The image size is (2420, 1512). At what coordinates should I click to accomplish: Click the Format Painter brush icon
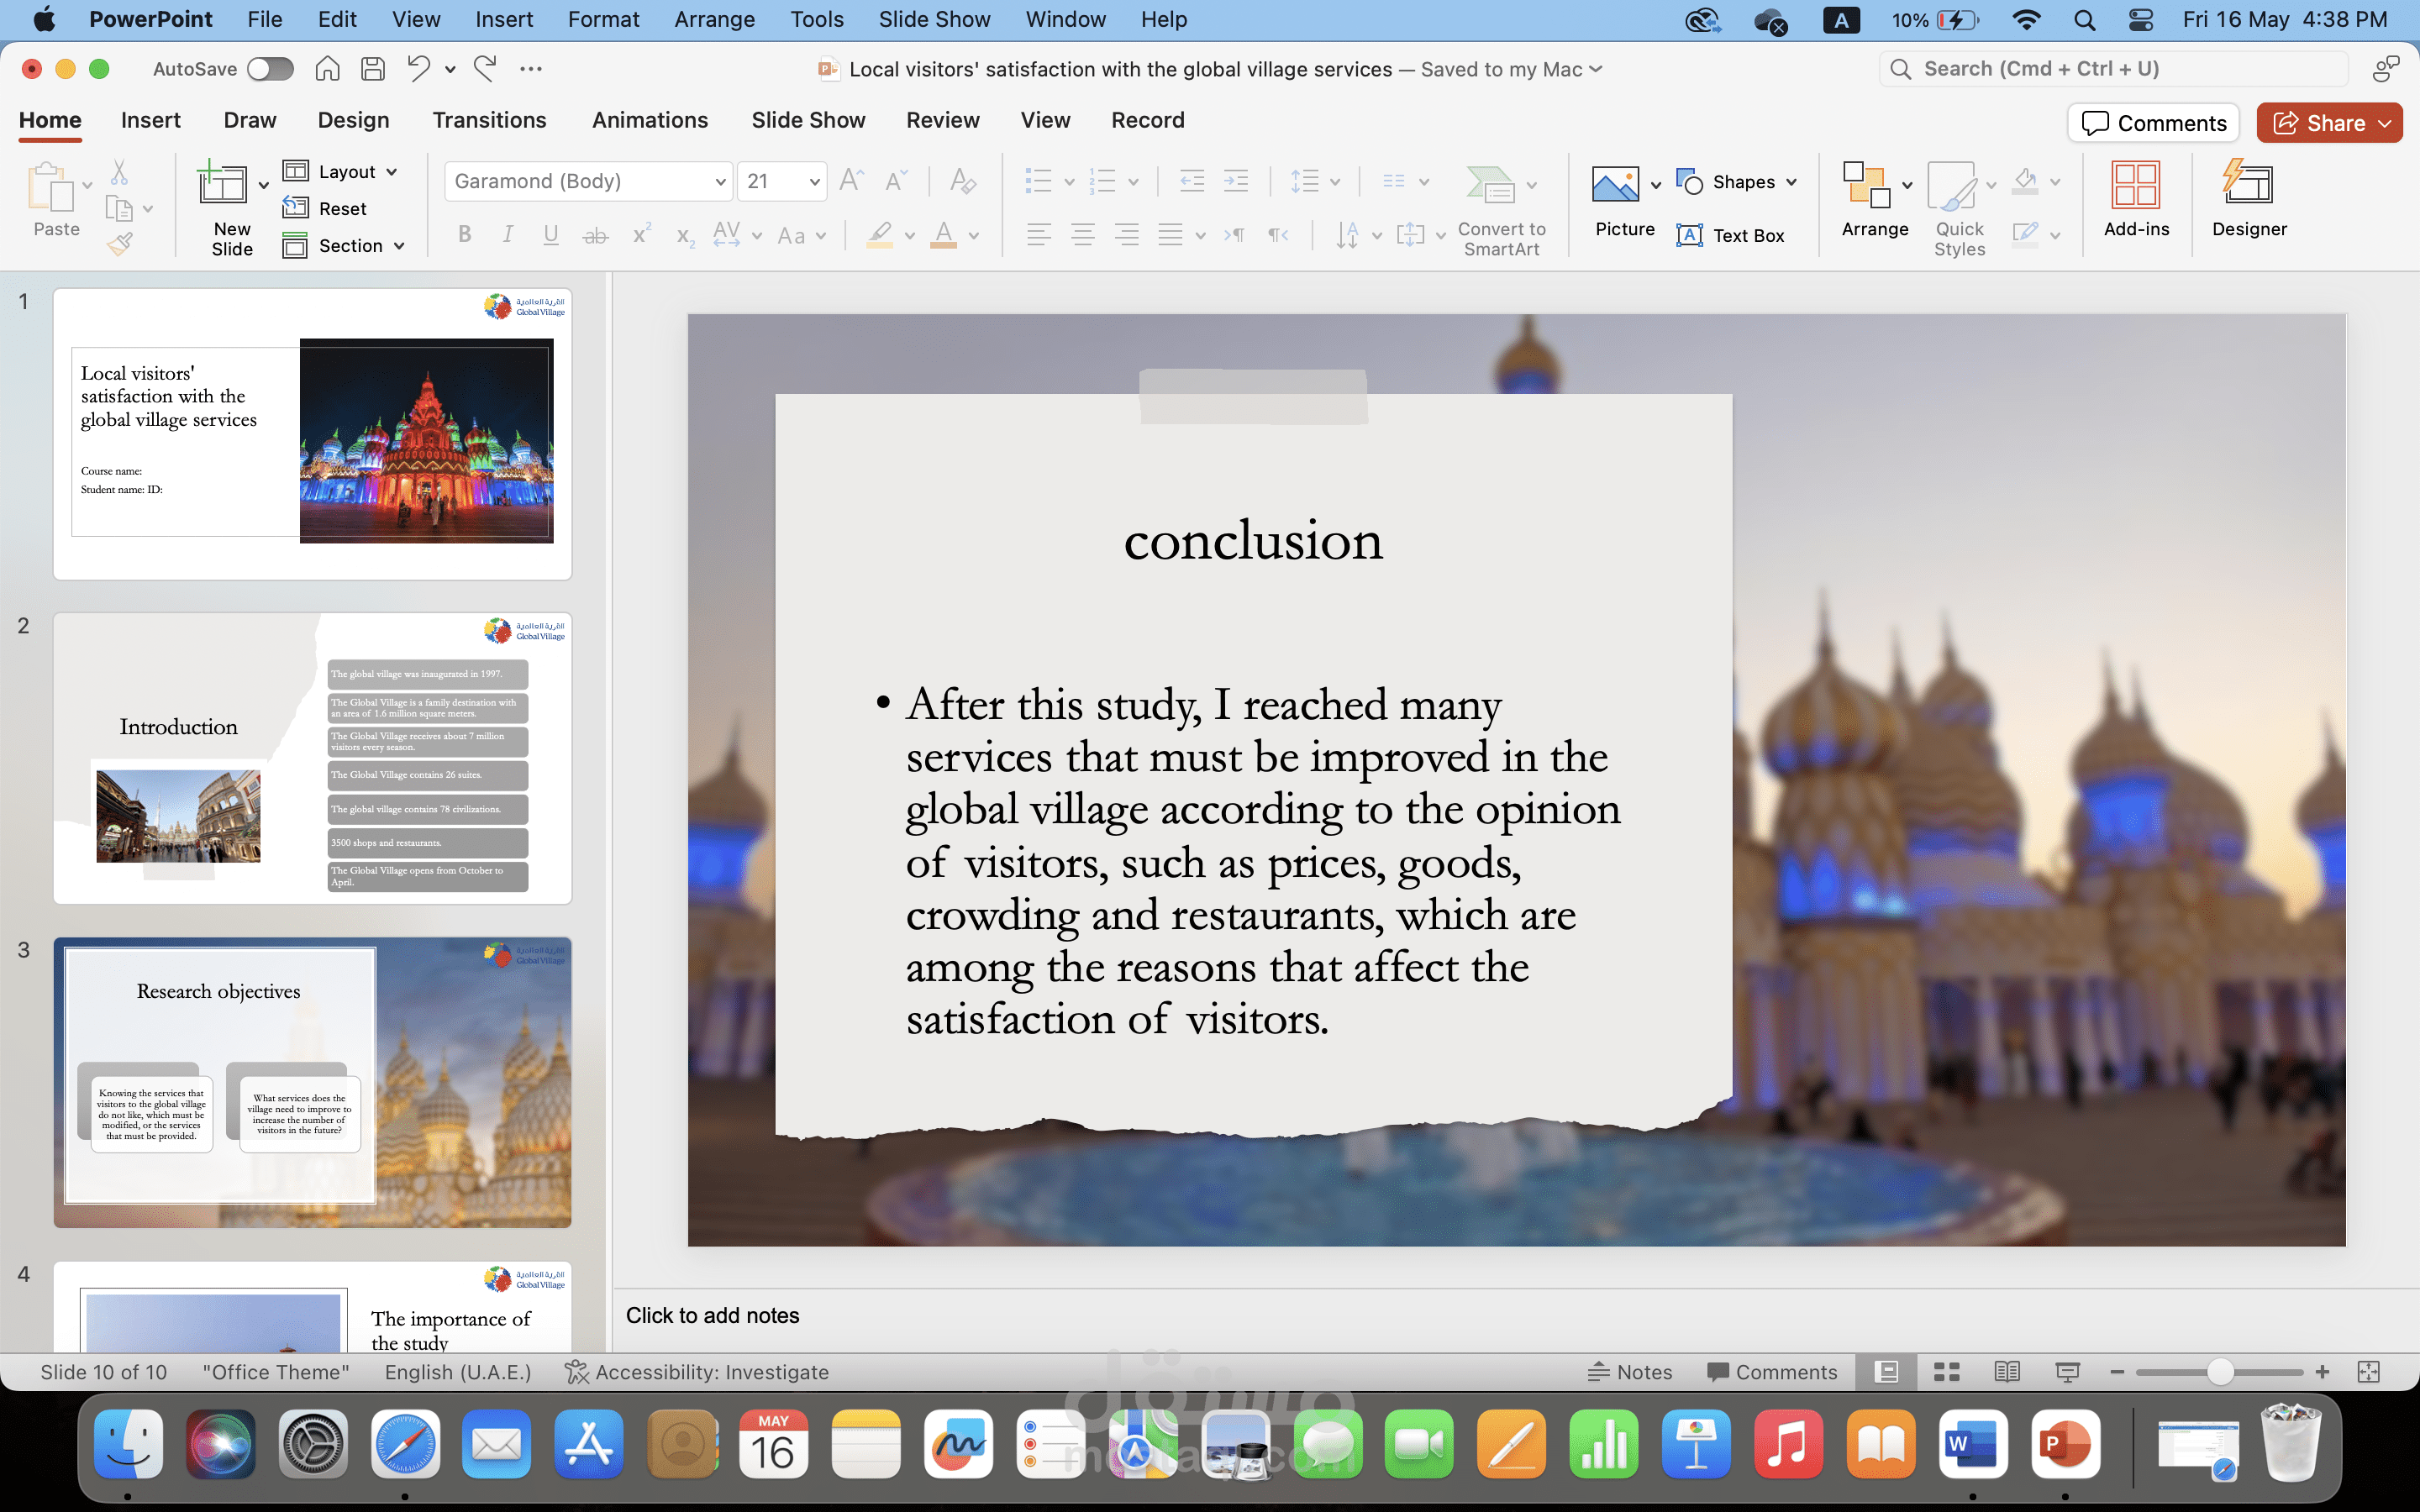click(x=120, y=244)
